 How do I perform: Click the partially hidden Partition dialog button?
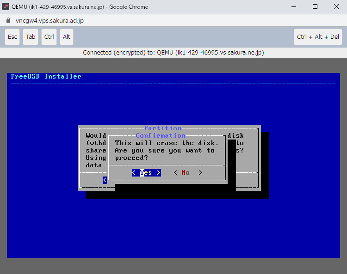[x=105, y=180]
